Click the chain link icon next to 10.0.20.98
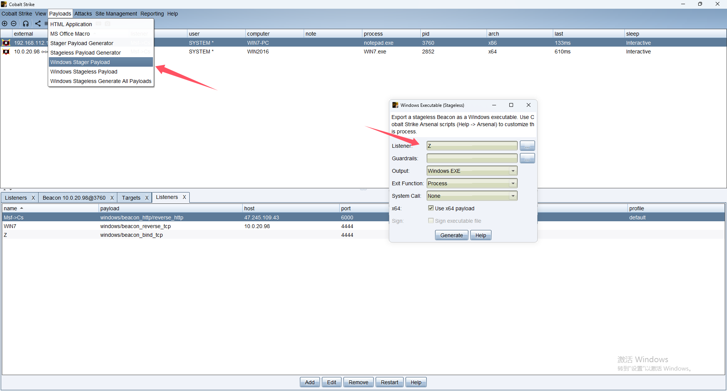 point(44,52)
